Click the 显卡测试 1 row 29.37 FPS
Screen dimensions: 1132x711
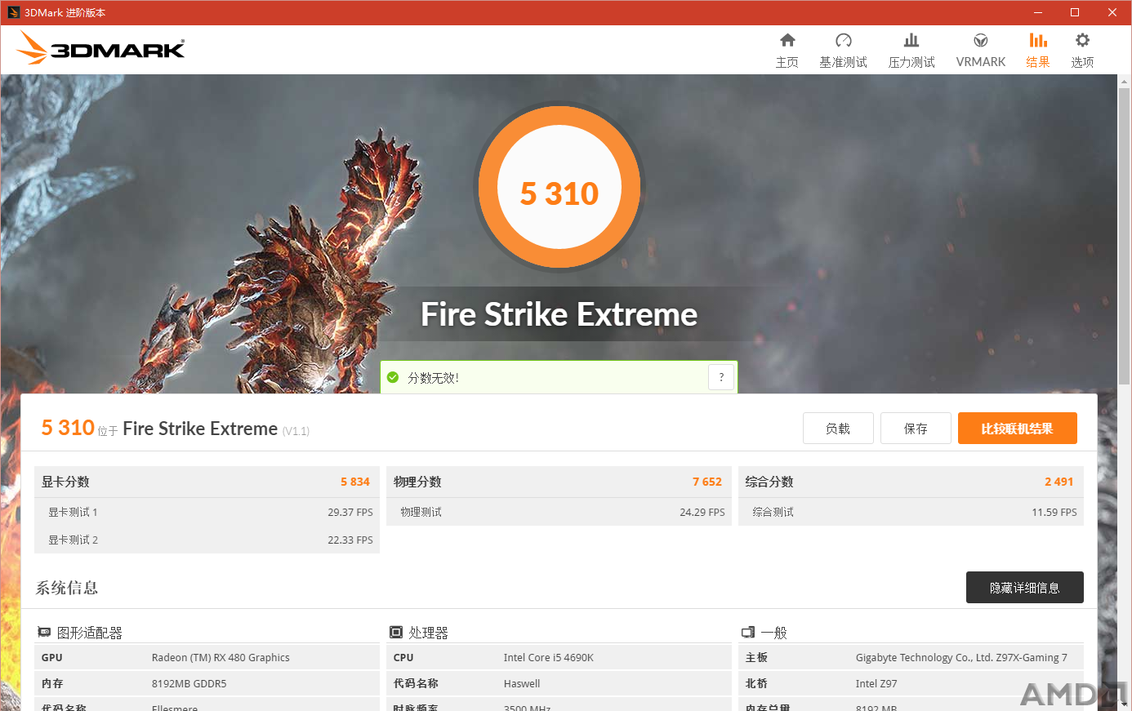207,512
